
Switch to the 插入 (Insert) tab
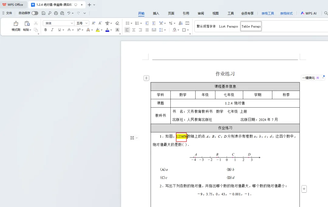coord(156,13)
